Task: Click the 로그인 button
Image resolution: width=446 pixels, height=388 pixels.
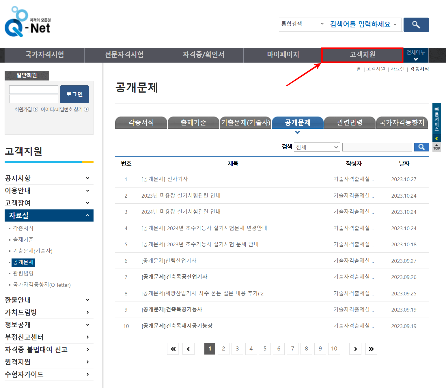Action: (x=74, y=94)
